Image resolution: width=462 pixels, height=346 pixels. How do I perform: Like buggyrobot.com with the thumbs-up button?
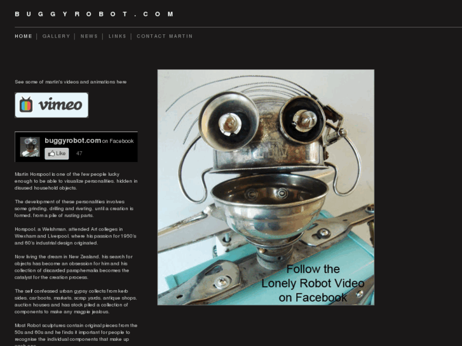(57, 154)
